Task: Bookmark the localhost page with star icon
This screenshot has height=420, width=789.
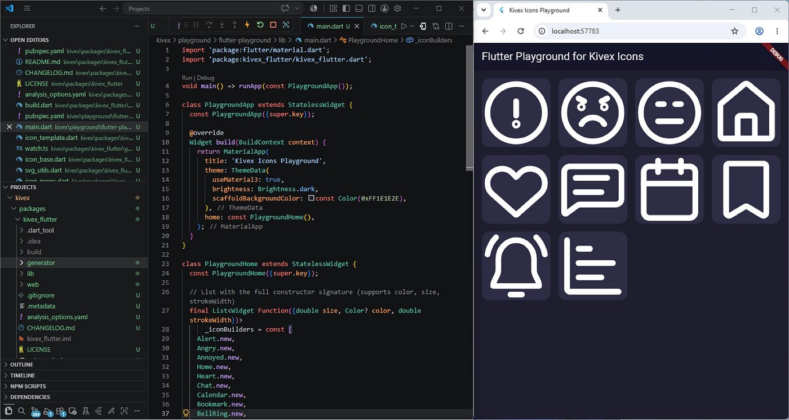Action: pyautogui.click(x=734, y=31)
